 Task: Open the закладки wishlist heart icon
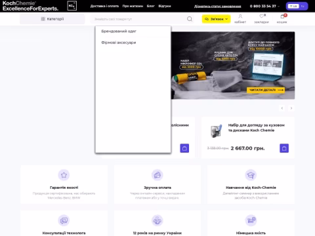pyautogui.click(x=261, y=19)
